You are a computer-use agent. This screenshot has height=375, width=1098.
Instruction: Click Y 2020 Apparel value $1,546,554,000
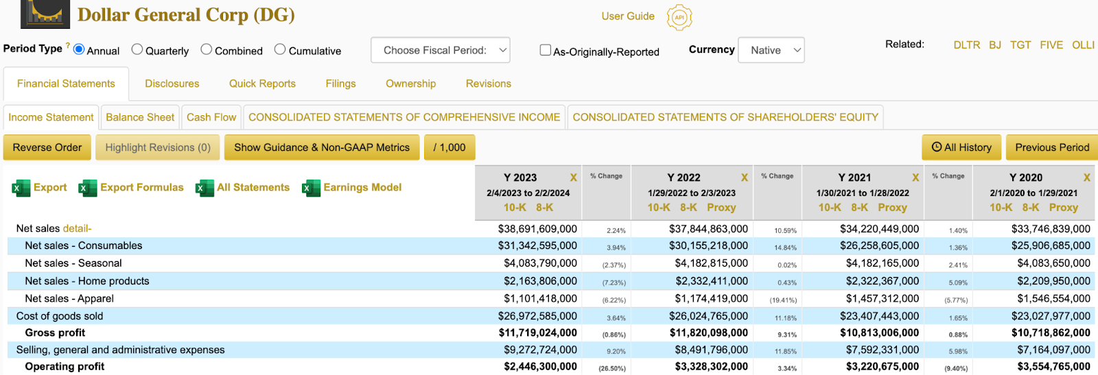(1053, 299)
